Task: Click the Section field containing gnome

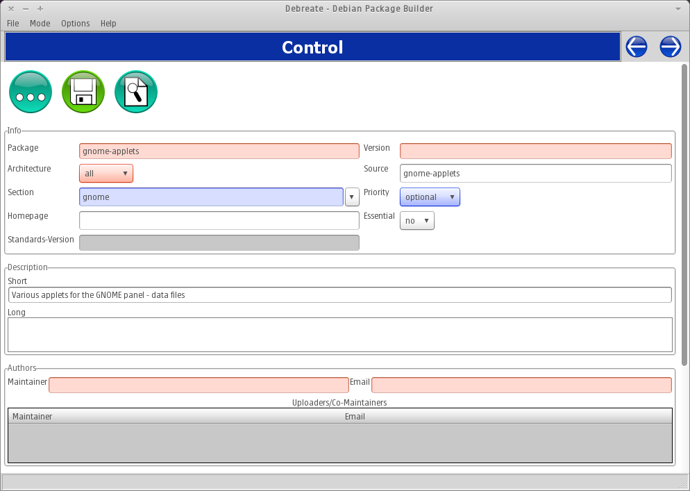Action: point(211,197)
